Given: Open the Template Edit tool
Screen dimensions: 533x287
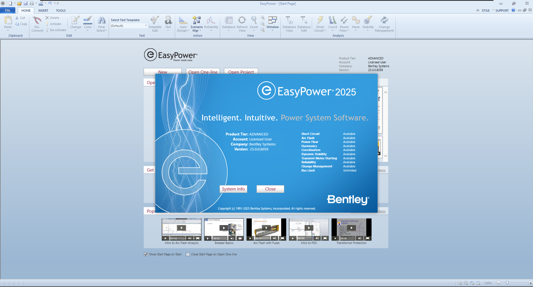Looking at the screenshot, I should point(155,24).
